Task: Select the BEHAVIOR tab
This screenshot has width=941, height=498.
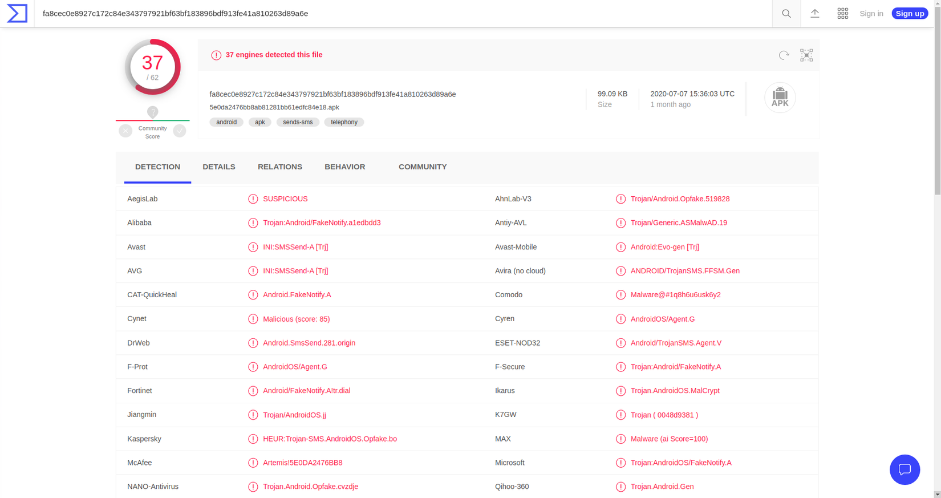Action: (345, 167)
